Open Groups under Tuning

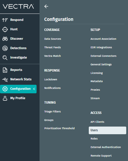coord(49,120)
